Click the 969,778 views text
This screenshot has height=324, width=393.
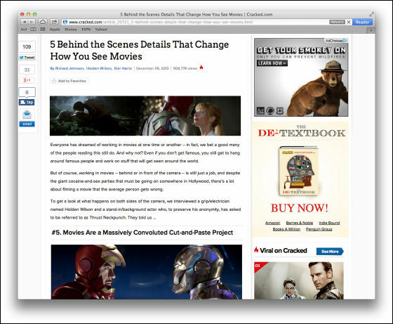coord(185,68)
